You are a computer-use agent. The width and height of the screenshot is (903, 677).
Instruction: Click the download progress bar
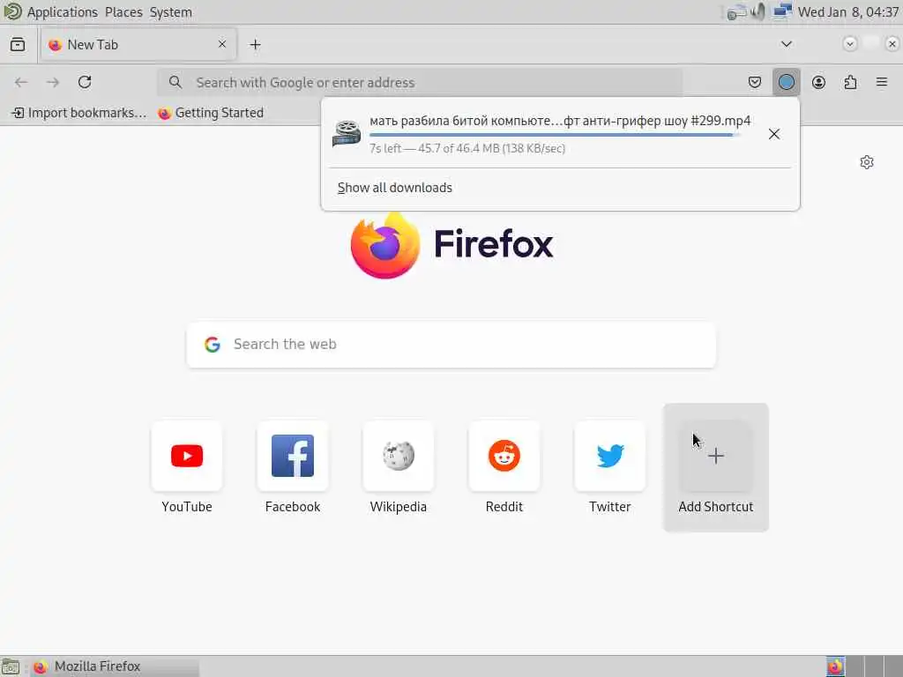coord(555,135)
